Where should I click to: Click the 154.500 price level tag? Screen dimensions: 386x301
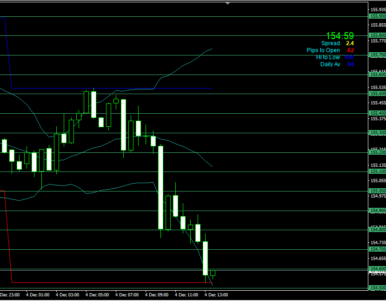click(x=377, y=288)
